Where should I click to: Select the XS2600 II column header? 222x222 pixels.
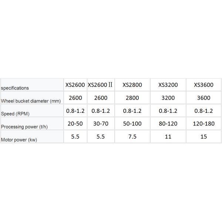click(100, 85)
